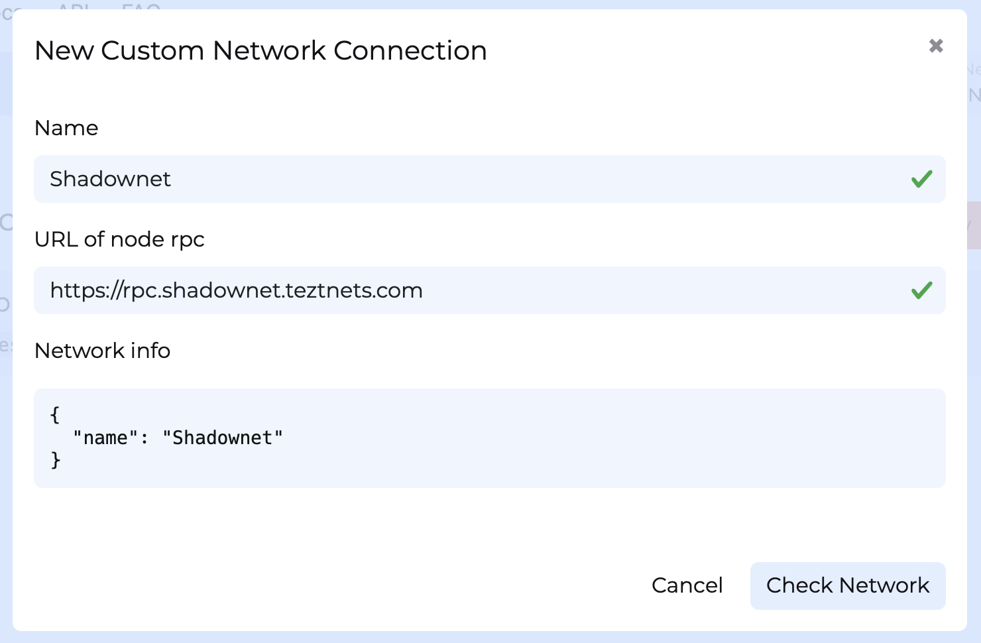Close the New Custom Network Connection dialog
The image size is (981, 643).
pos(936,46)
